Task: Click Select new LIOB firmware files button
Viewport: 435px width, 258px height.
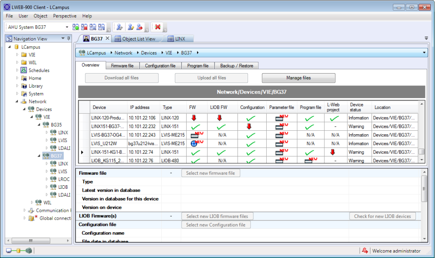Action: (x=217, y=216)
